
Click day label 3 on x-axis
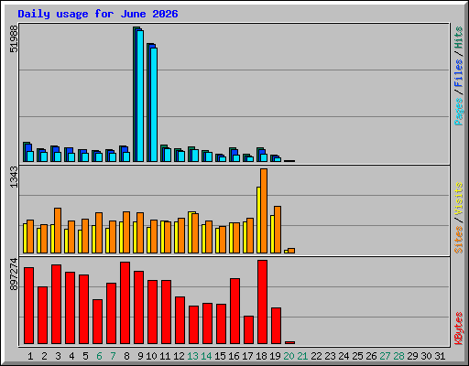click(x=58, y=356)
